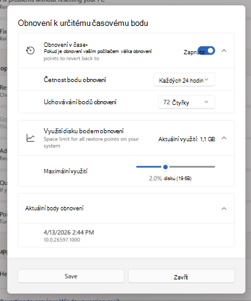
Task: Click the Zavřít button
Action: (x=181, y=276)
